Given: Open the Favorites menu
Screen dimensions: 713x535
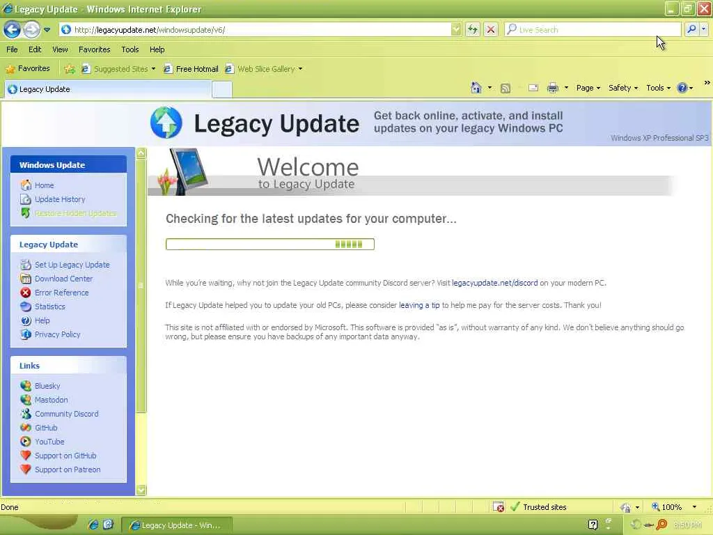Looking at the screenshot, I should point(94,49).
